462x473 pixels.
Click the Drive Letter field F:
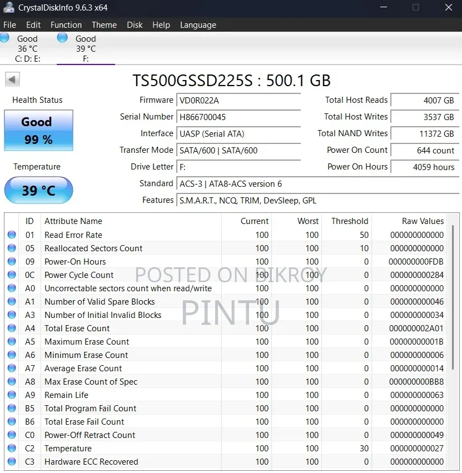(x=239, y=167)
